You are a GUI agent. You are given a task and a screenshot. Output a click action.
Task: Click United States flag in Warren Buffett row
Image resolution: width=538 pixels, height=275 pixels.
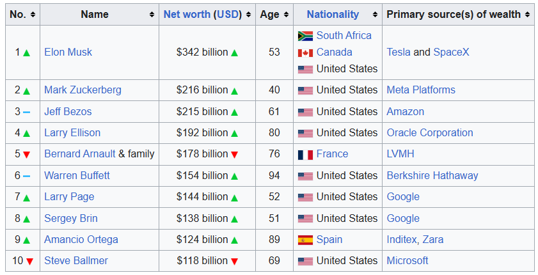[x=305, y=176]
